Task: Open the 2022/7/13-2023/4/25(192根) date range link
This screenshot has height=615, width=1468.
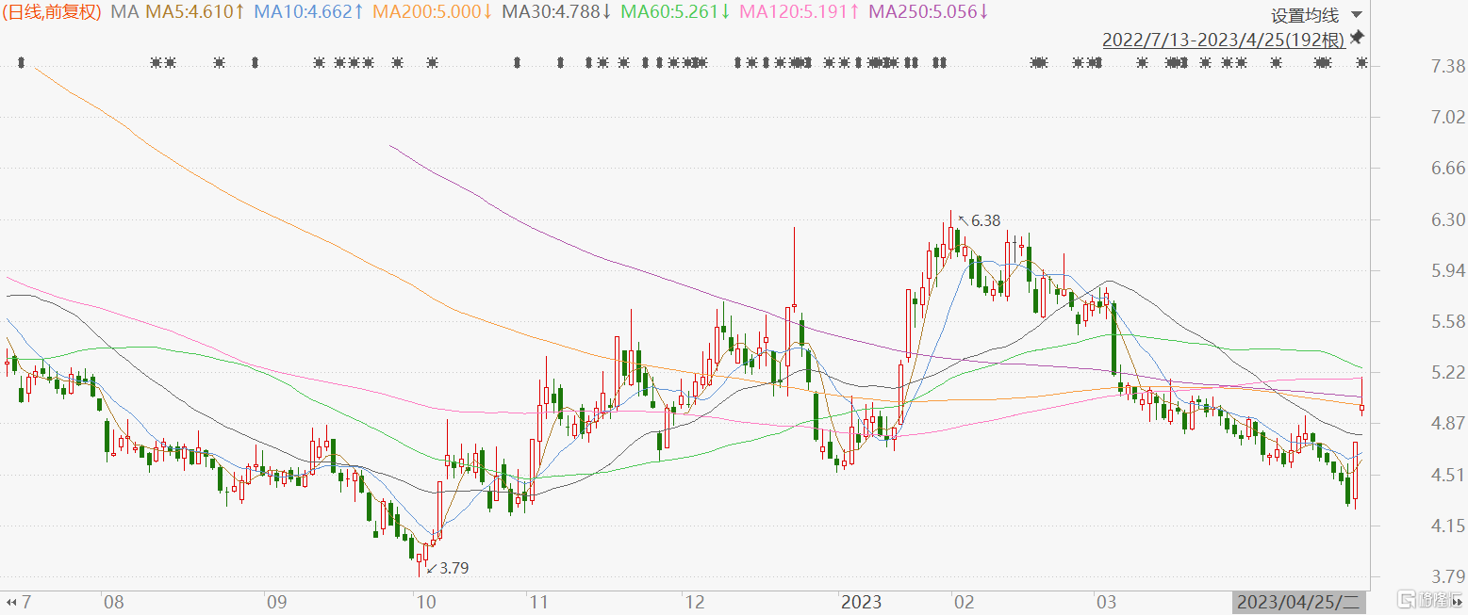Action: 1224,39
